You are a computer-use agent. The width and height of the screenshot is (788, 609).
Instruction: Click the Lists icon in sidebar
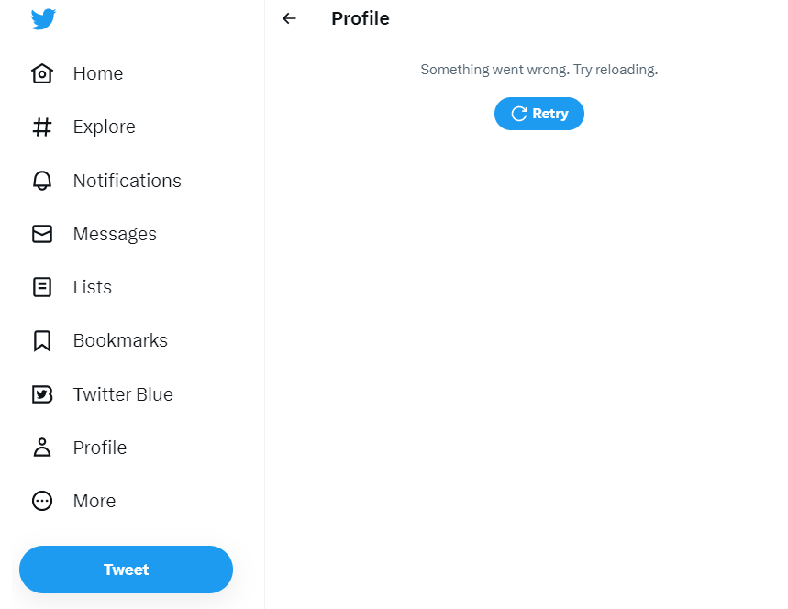[x=42, y=287]
